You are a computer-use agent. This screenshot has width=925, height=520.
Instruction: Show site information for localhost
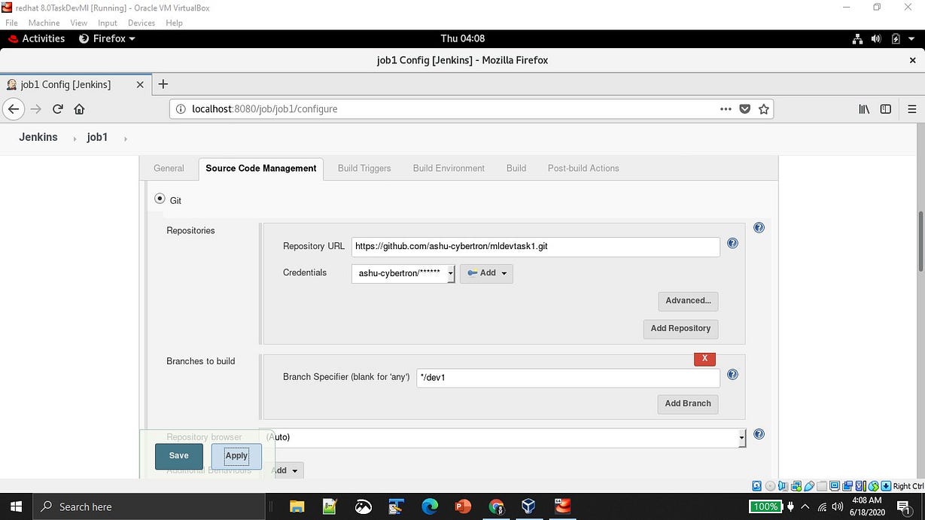tap(180, 109)
